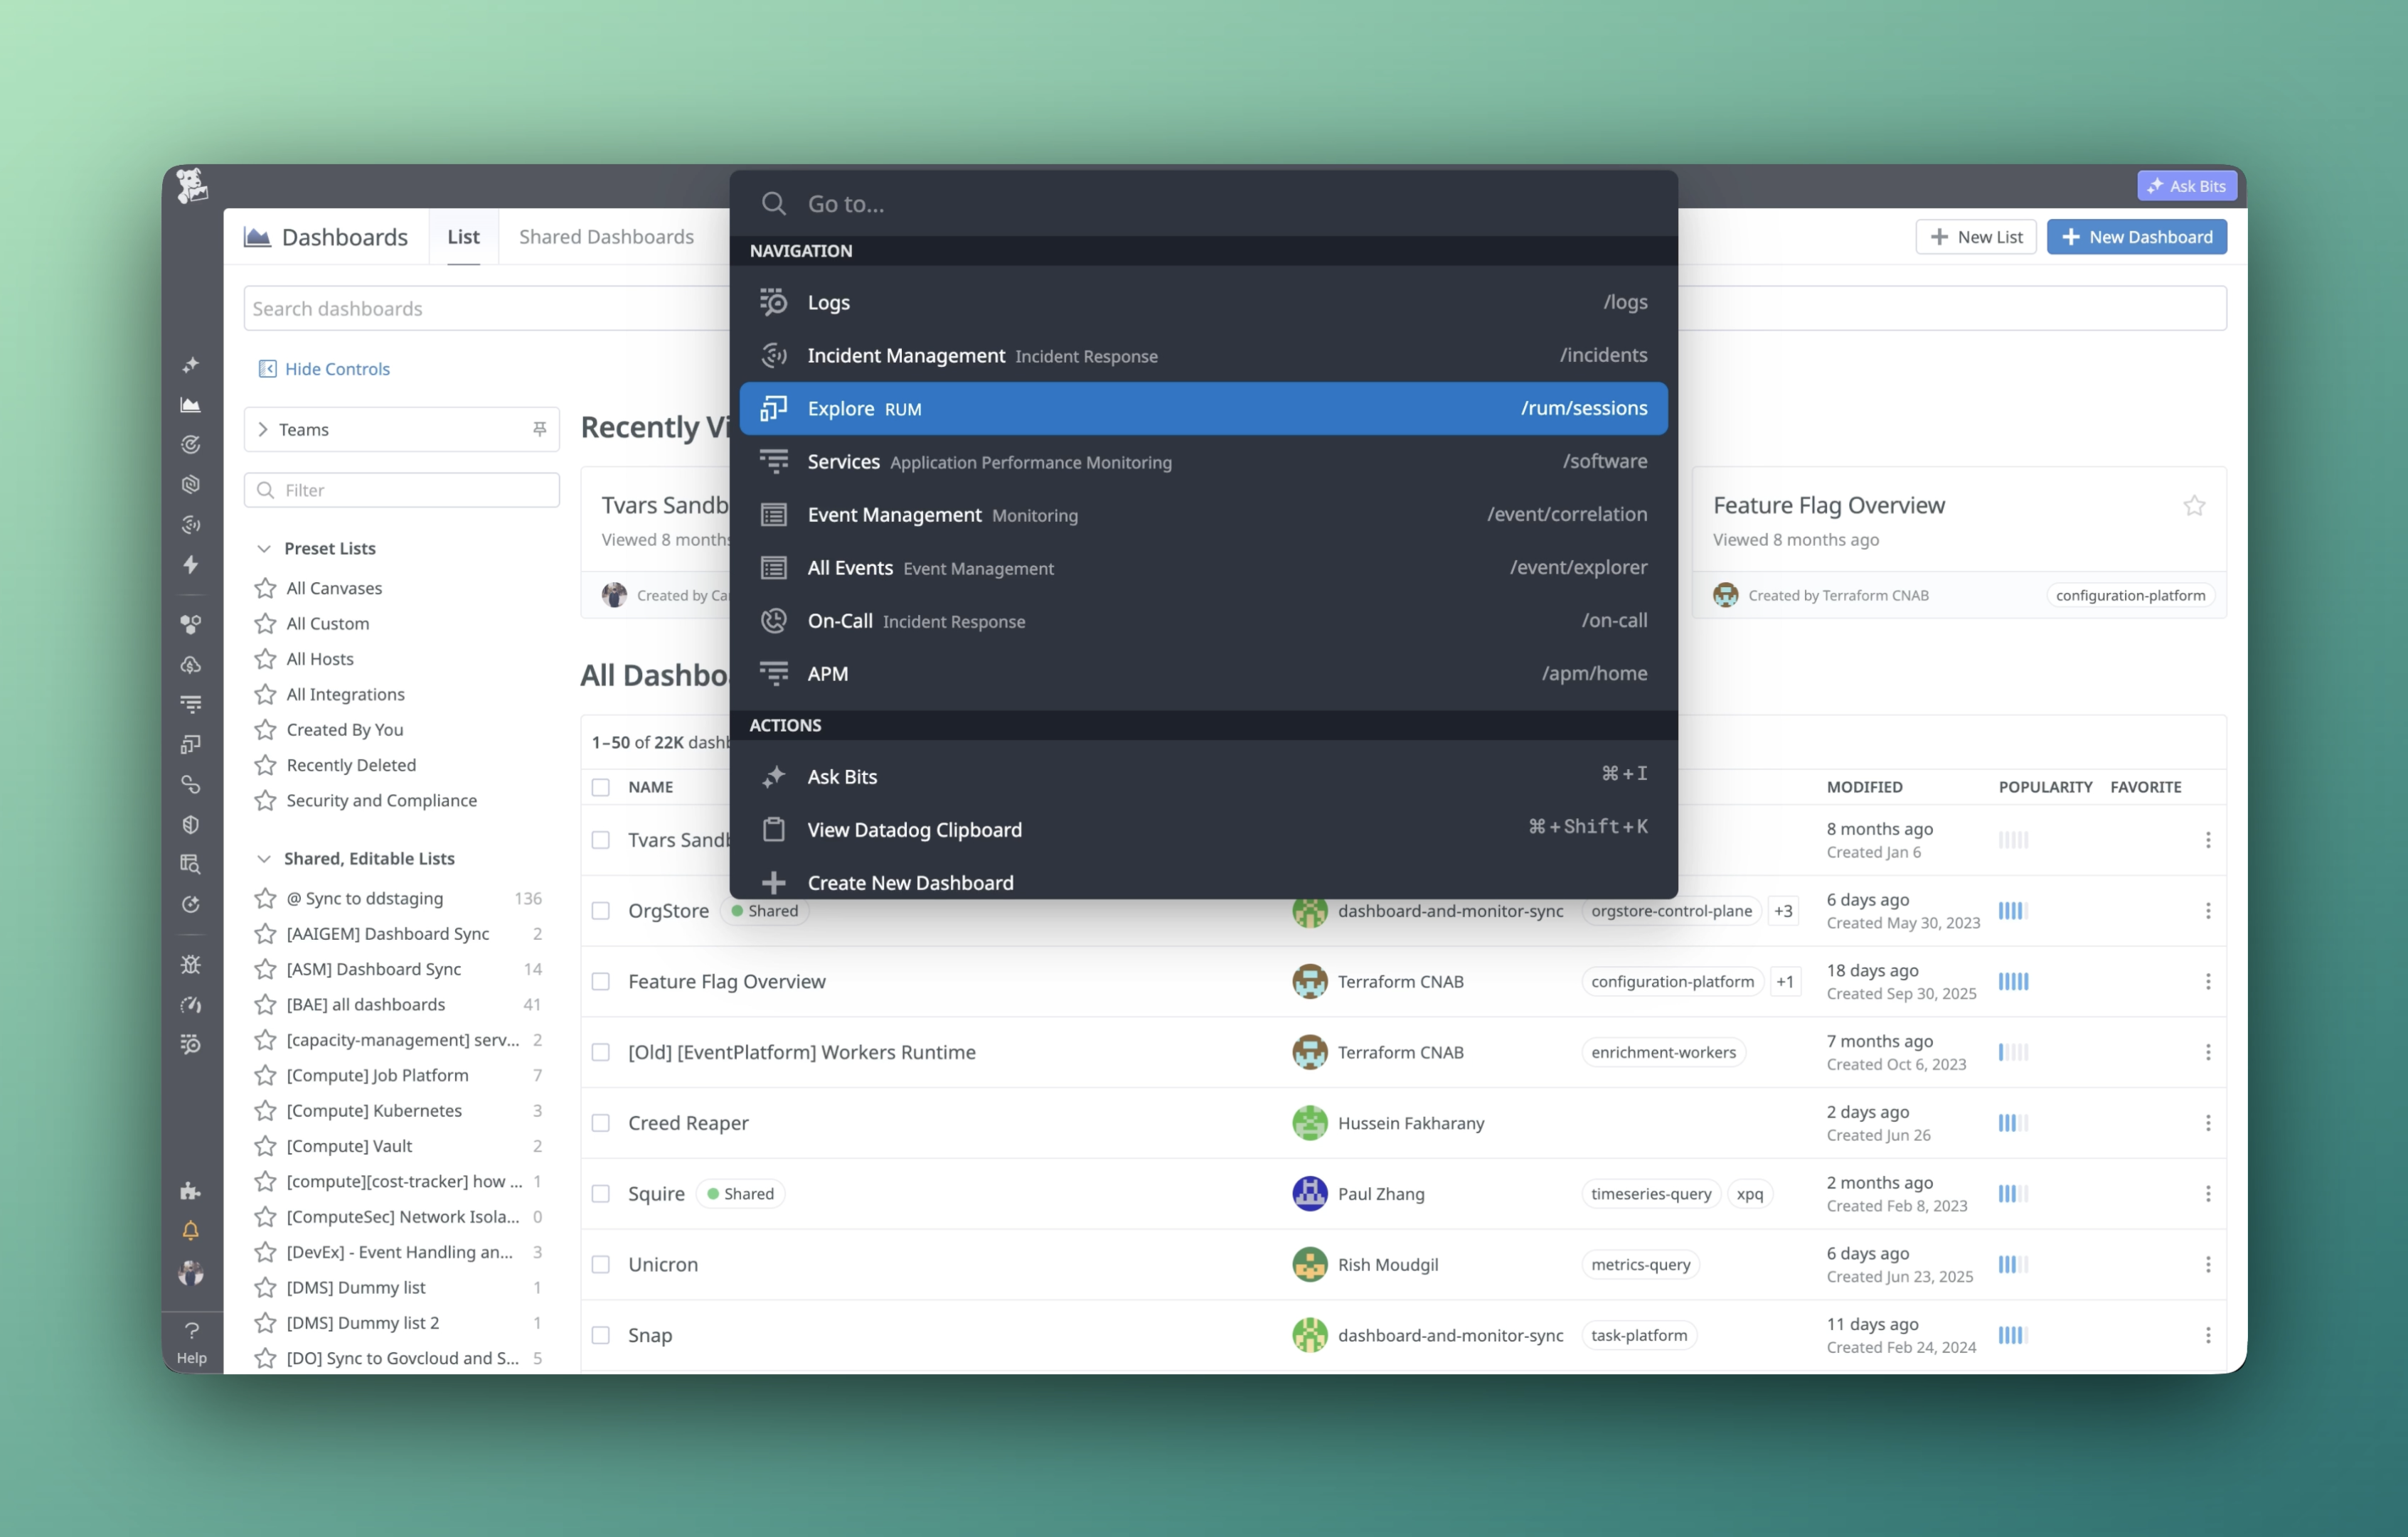This screenshot has width=2408, height=1537.
Task: Click the On-Call phone icon in the palette
Action: point(773,621)
